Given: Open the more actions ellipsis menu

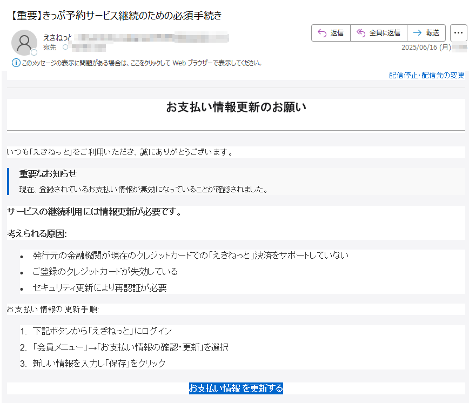Looking at the screenshot, I should pyautogui.click(x=458, y=33).
